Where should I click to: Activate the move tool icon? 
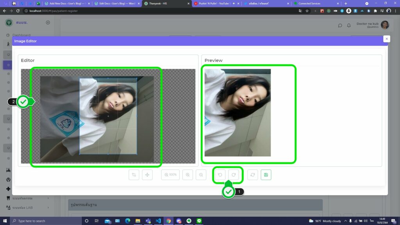click(x=147, y=175)
